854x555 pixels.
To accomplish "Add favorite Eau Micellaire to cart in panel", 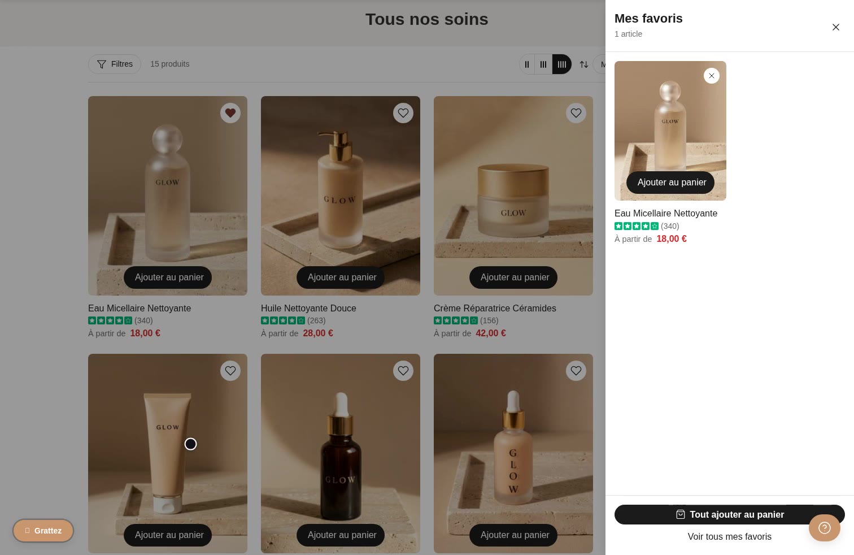I will (670, 183).
